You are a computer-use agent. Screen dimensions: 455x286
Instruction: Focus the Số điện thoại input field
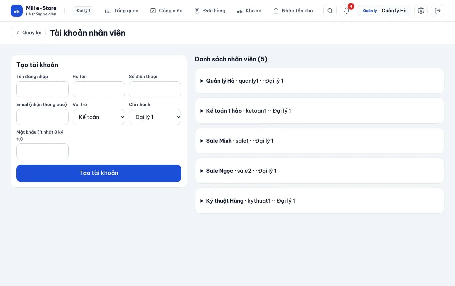(155, 89)
